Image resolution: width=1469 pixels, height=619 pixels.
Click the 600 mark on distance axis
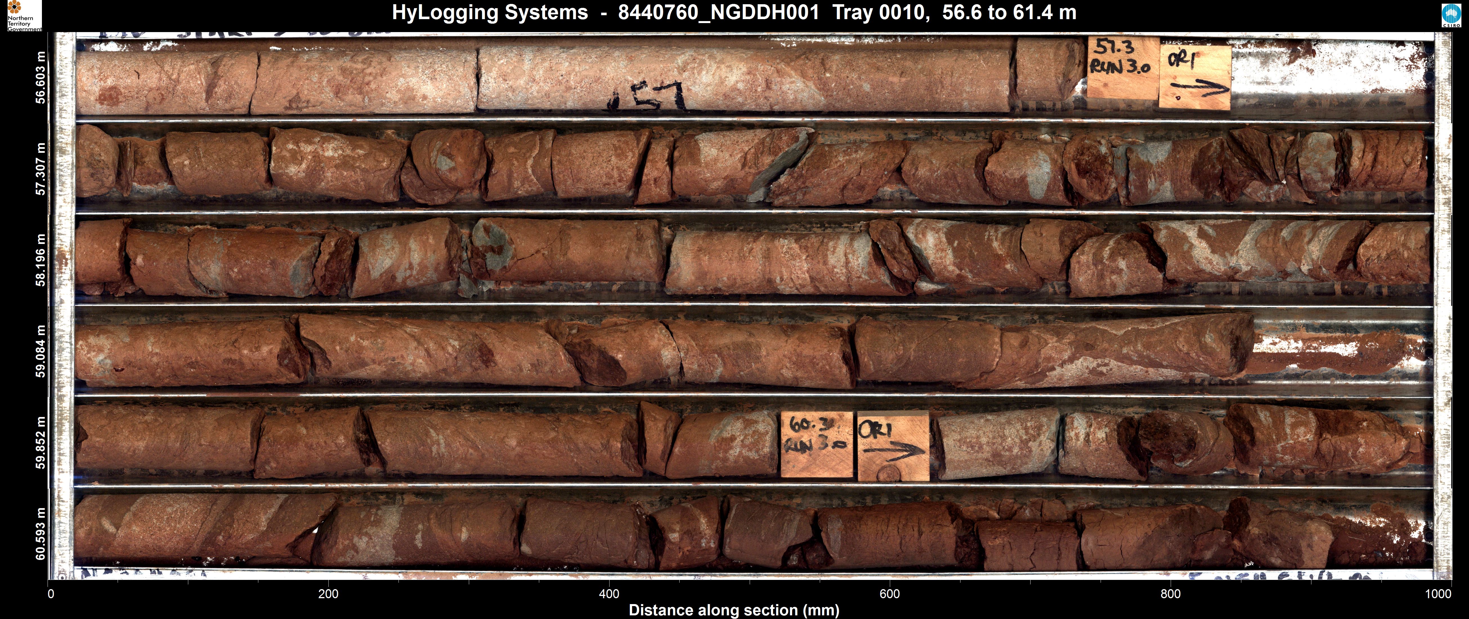(x=890, y=594)
